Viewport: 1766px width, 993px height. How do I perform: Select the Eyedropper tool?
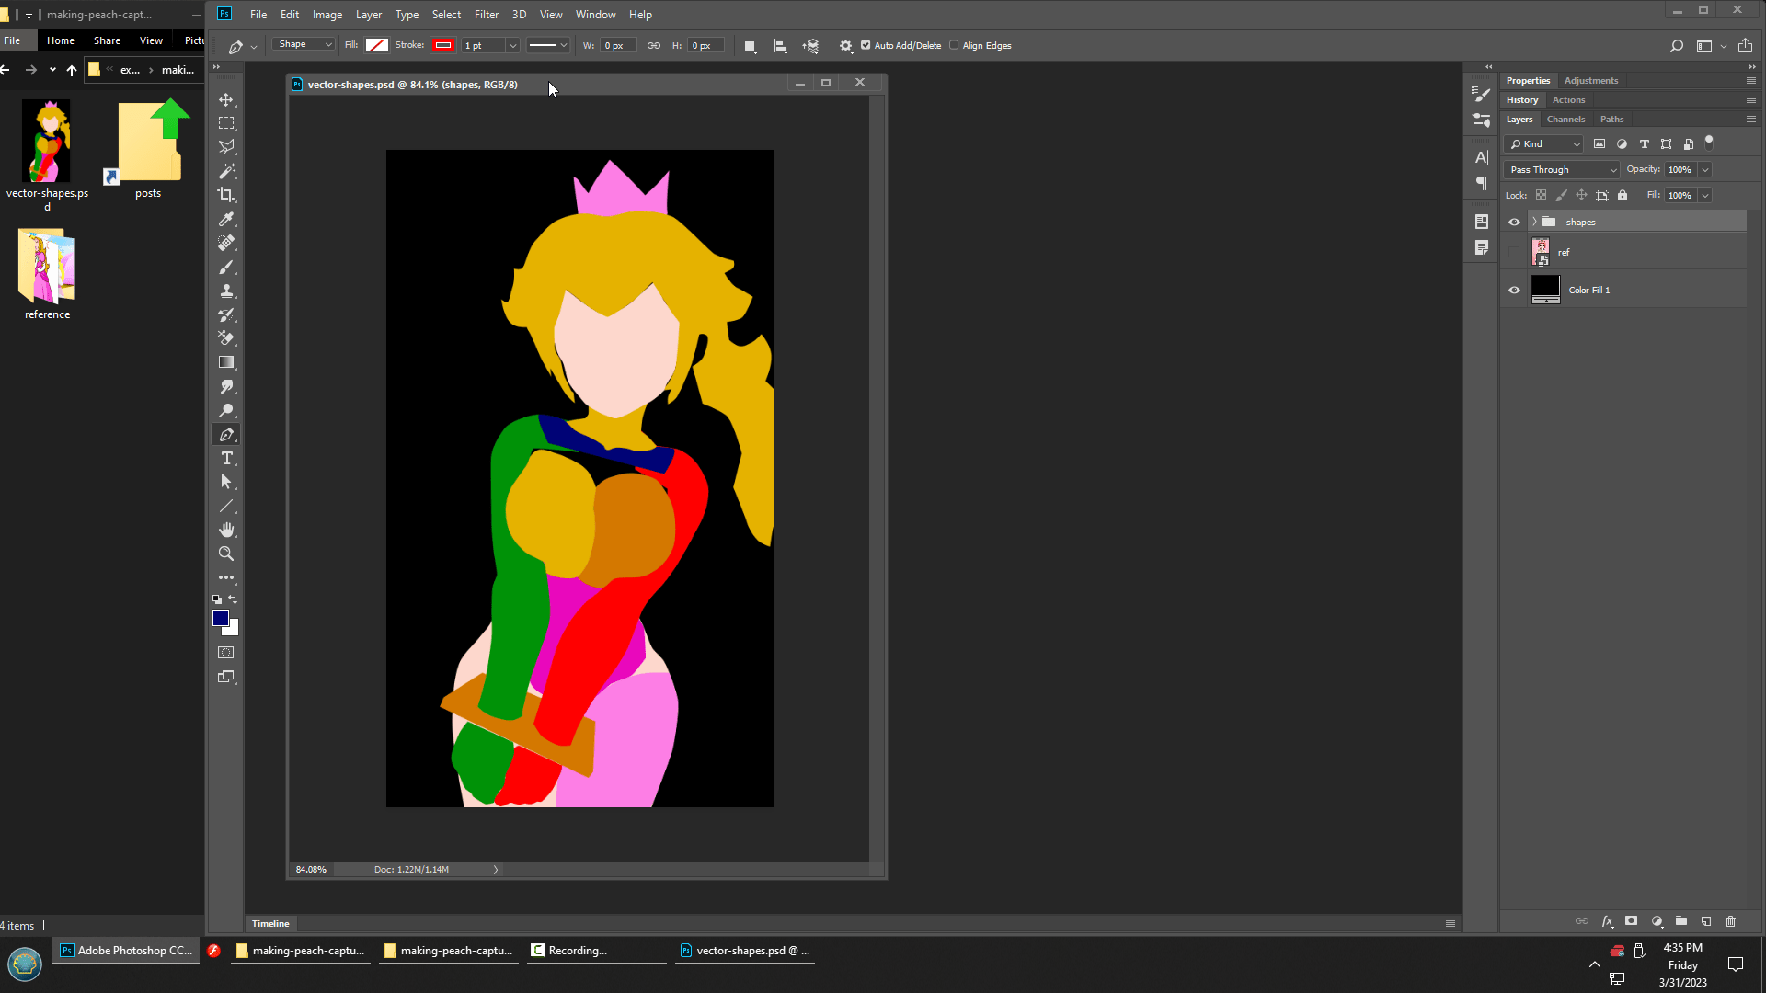point(226,219)
